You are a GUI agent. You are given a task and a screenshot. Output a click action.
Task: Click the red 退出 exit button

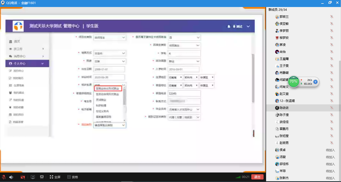(x=257, y=177)
